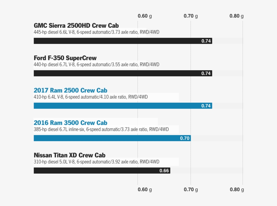
Task: Click the Ram 2500 410-hp 6.4L spec line
Action: tap(91, 97)
